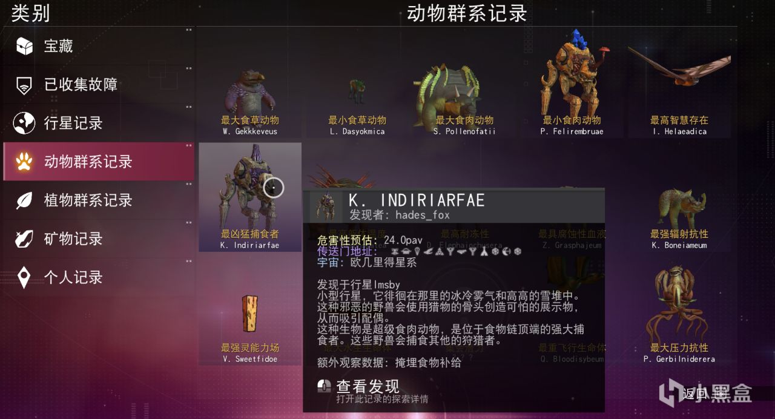Click the leaf icon beside 植物群系记录
Screen dimensions: 775x419
click(x=24, y=200)
